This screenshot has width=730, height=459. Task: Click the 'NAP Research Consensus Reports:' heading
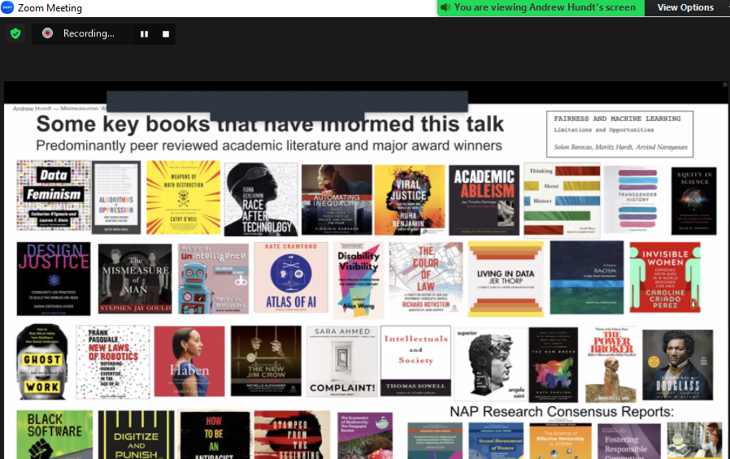[x=562, y=412]
